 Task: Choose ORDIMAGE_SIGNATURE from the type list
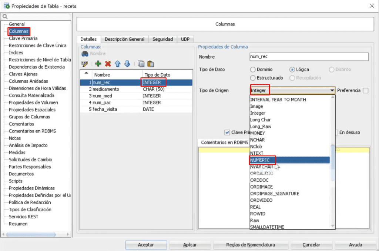[289, 194]
